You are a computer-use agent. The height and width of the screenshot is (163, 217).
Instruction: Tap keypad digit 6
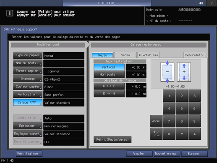click(194, 108)
